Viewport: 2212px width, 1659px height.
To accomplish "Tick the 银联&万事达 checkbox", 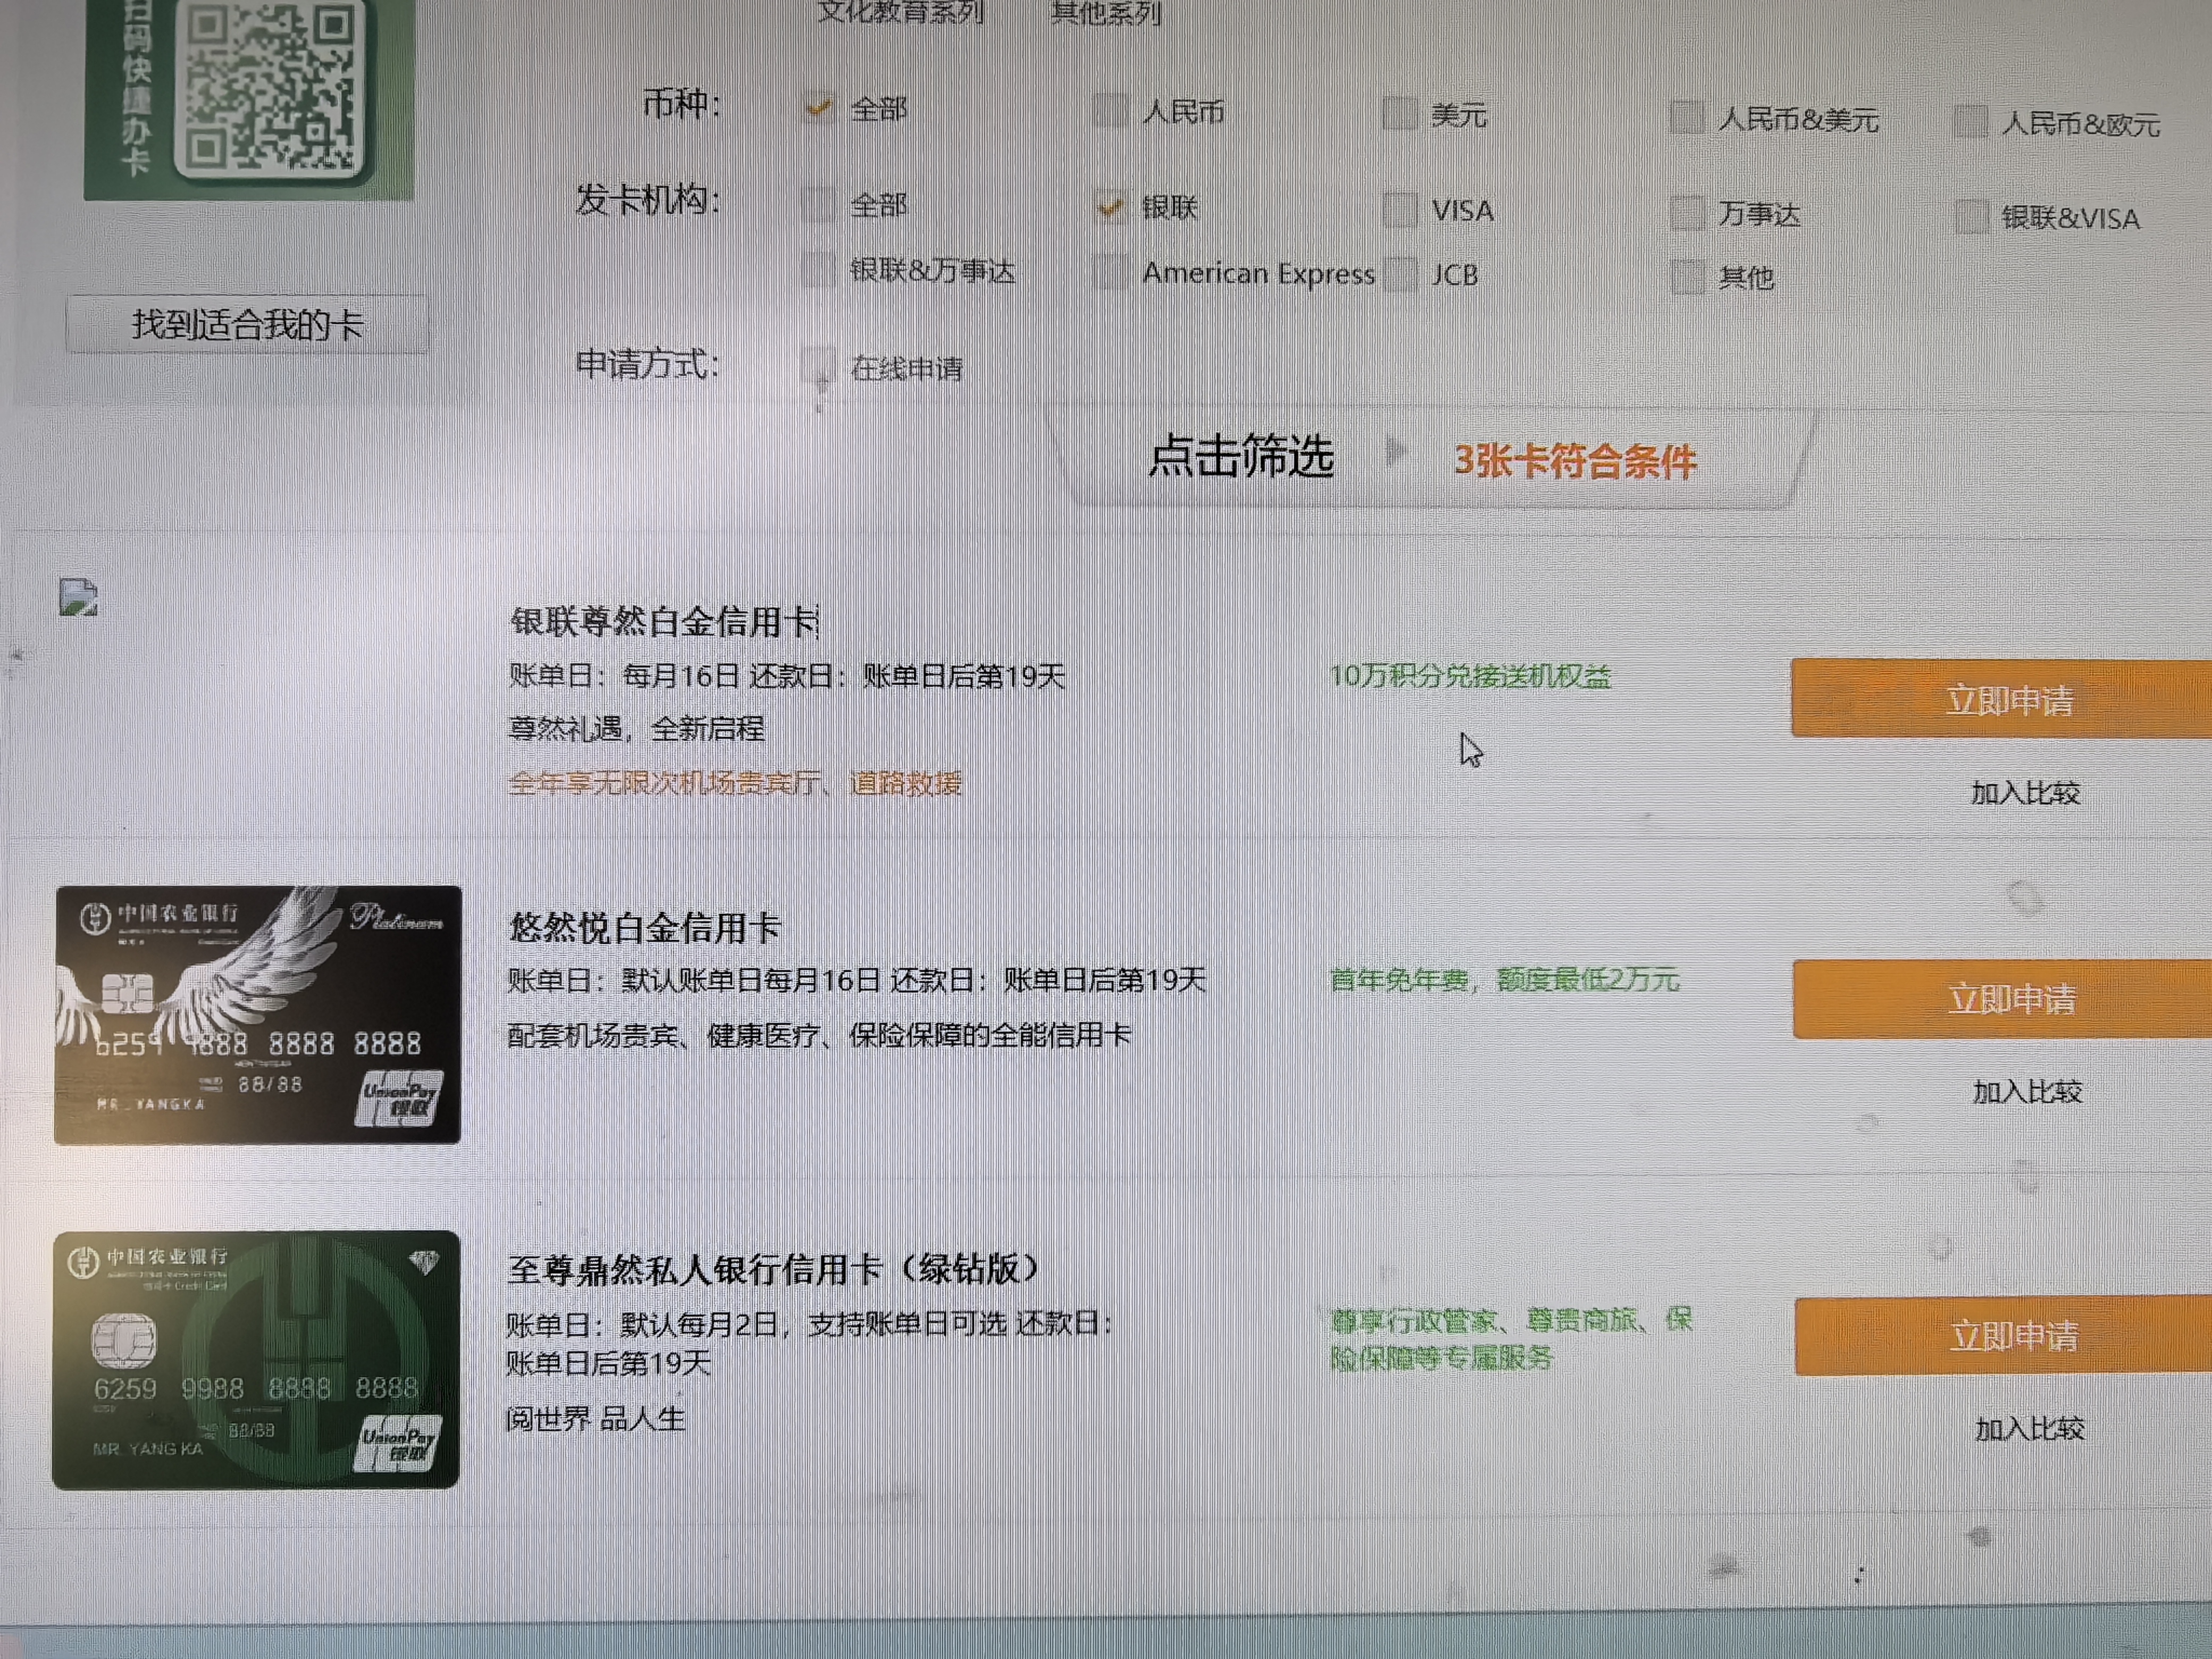I will tap(819, 270).
